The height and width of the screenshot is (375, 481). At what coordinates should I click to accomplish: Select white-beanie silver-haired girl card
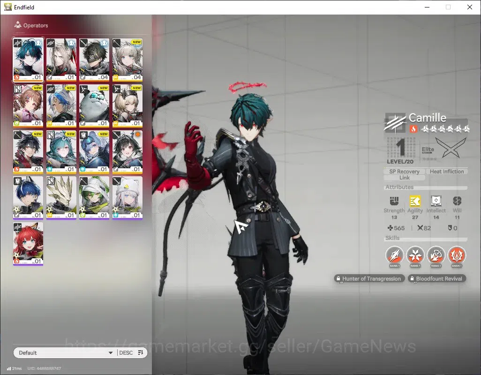[x=128, y=198]
